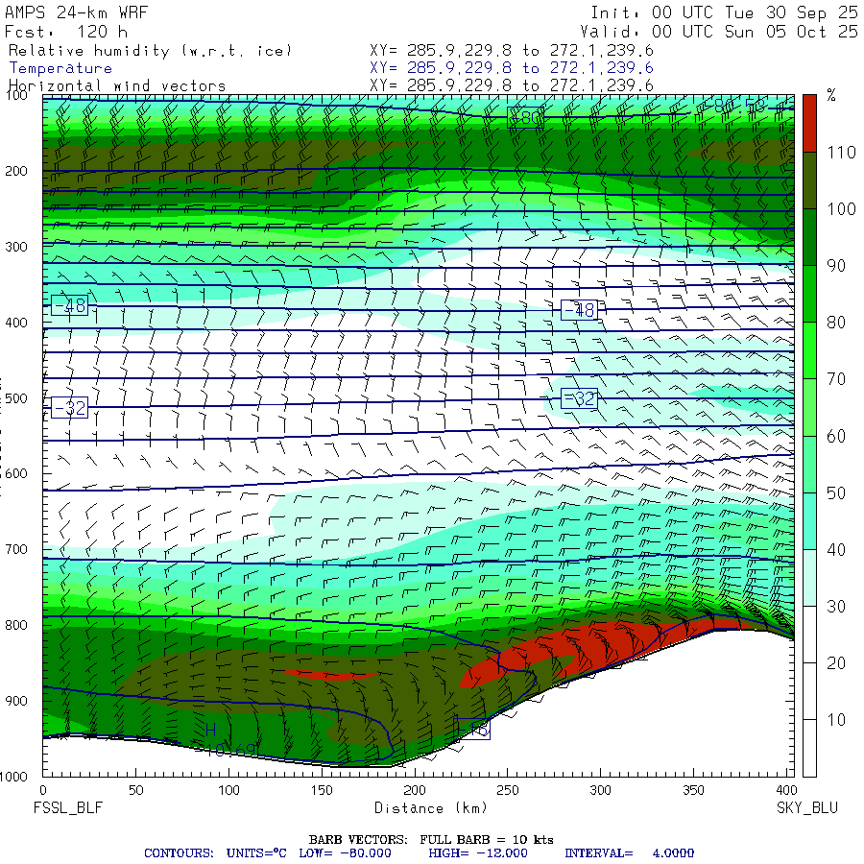Click the white 20-30 colorbar segment
The width and height of the screenshot is (864, 864).
809,635
